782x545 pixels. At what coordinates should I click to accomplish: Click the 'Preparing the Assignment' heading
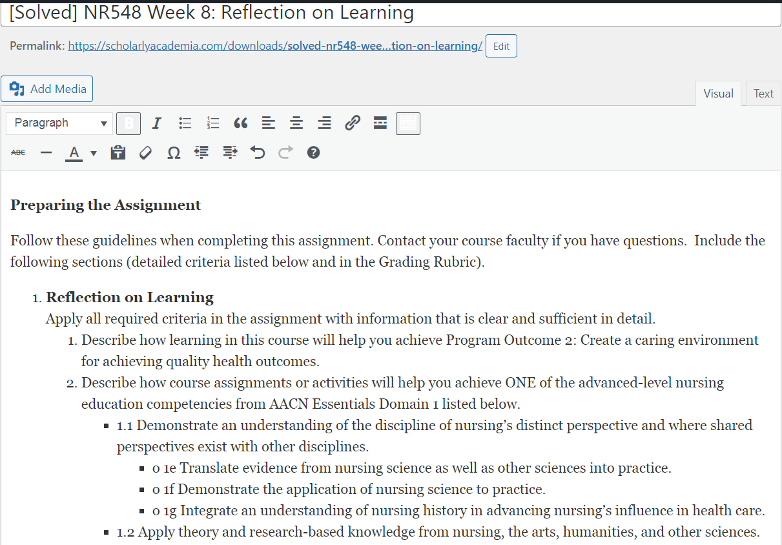(106, 205)
